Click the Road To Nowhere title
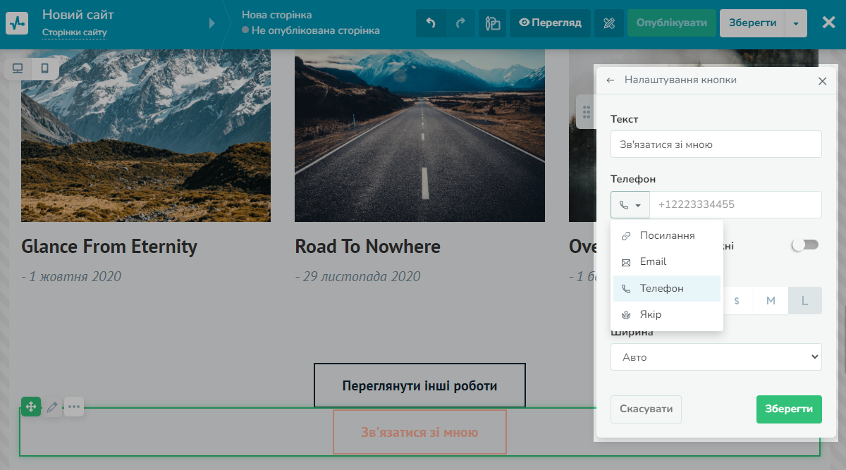The image size is (846, 470). click(367, 246)
